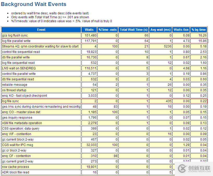Image resolution: width=213 pixels, height=176 pixels.
Task: Select the ASM file metadata operation cell
Action: [x=41, y=123]
